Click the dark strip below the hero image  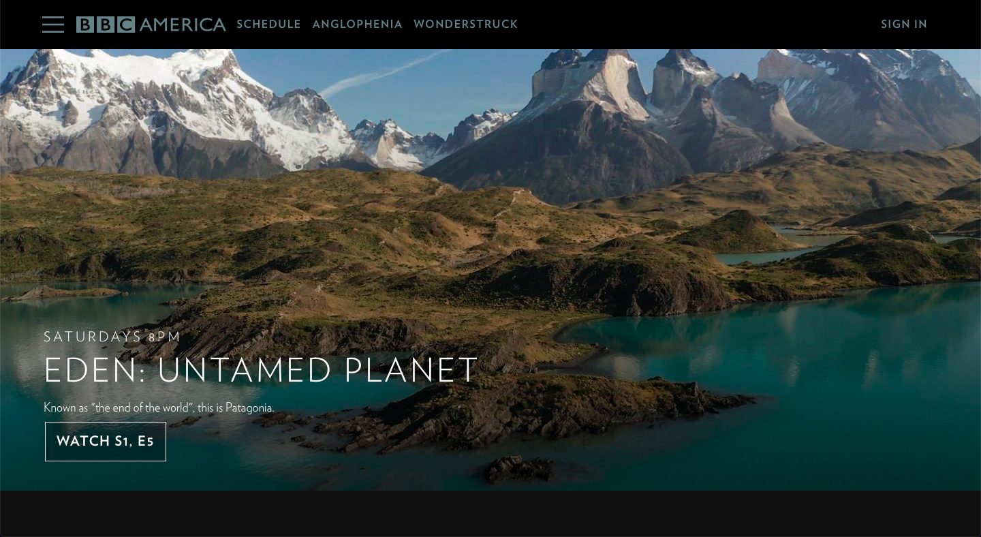(490, 514)
